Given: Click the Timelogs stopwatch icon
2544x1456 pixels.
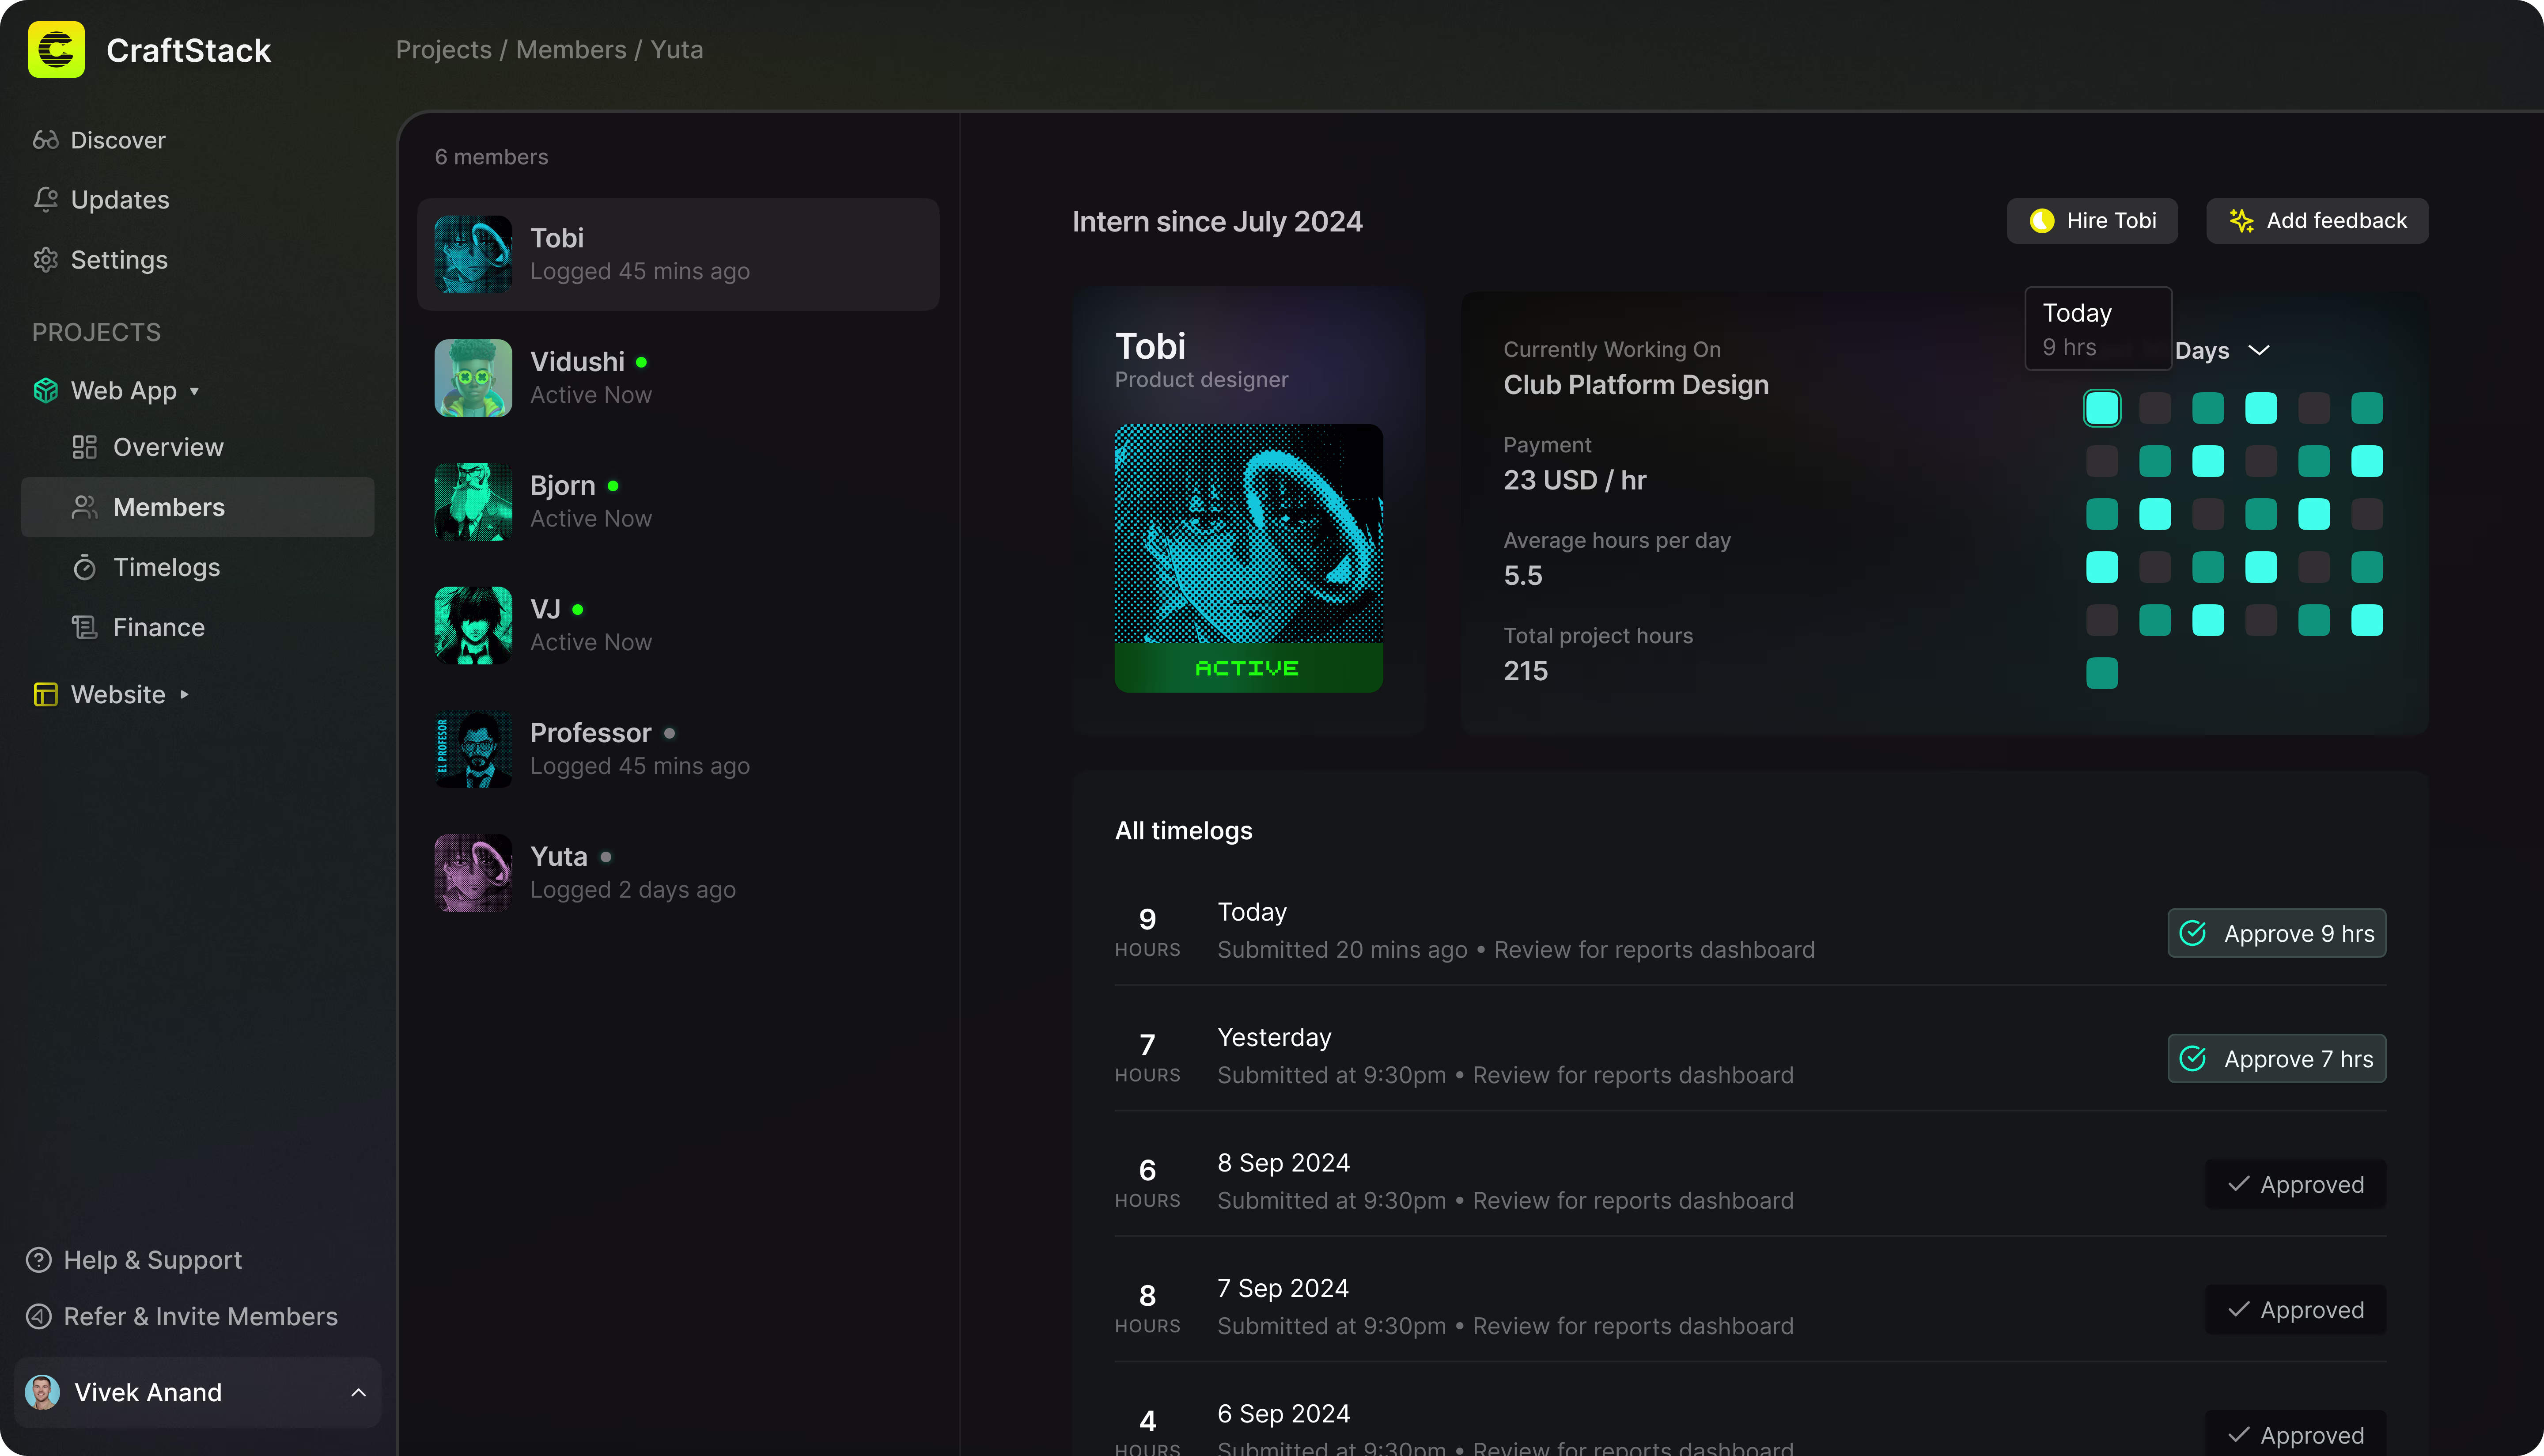Looking at the screenshot, I should pos(85,567).
